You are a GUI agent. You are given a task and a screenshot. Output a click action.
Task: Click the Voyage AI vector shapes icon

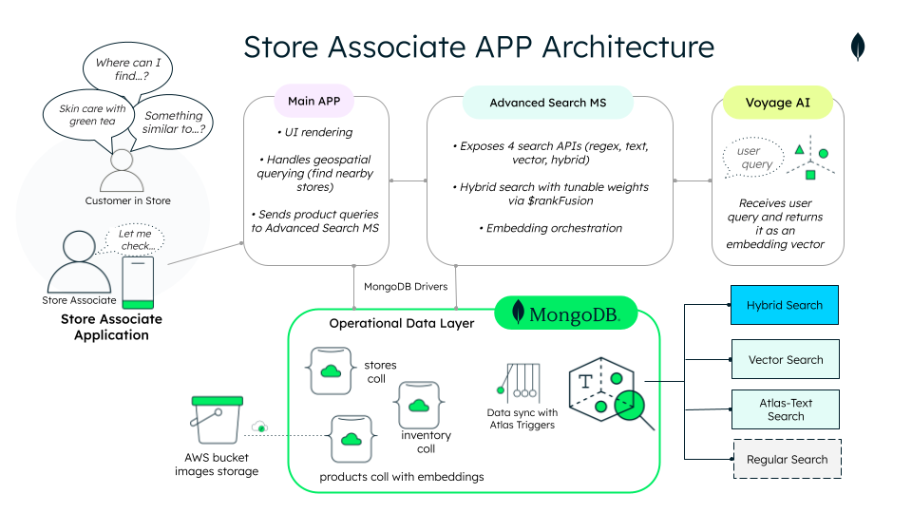click(x=810, y=158)
